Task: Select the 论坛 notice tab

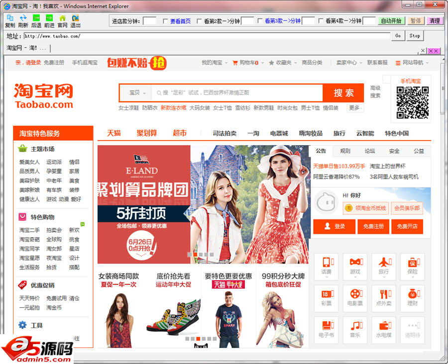Action: pyautogui.click(x=370, y=151)
